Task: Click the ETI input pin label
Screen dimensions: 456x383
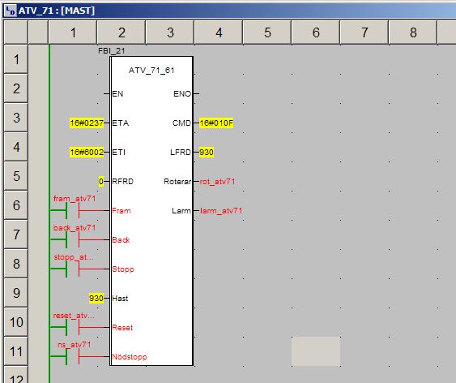Action: coord(118,152)
